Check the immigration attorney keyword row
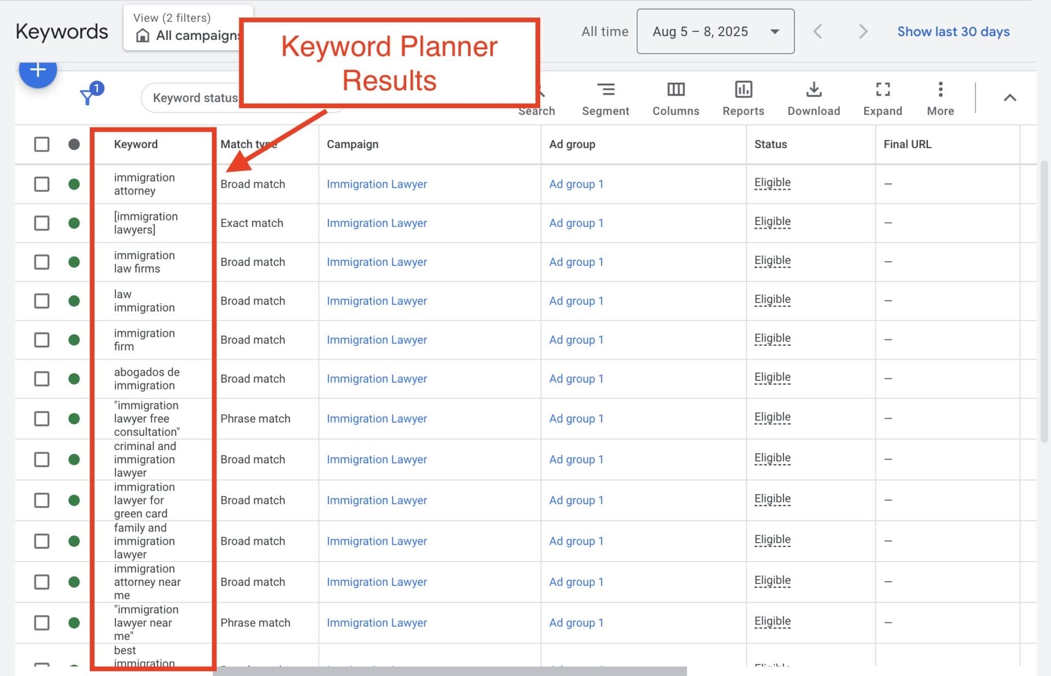 [x=42, y=184]
